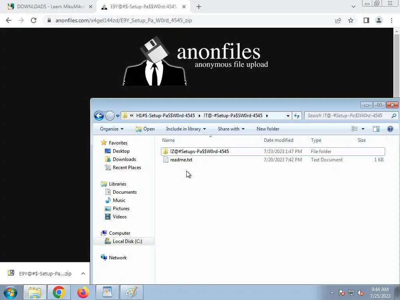The width and height of the screenshot is (400, 300).
Task: Click Explorer forward navigation button
Action: pyautogui.click(x=110, y=116)
